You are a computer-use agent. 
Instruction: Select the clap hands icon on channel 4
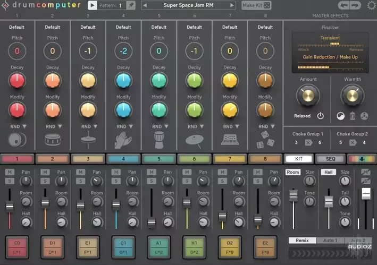tap(123, 140)
